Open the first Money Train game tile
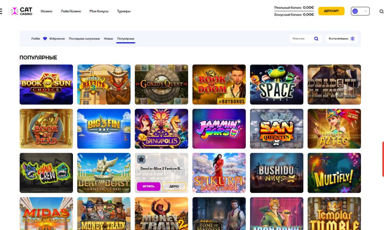The height and width of the screenshot is (230, 384). coord(104,214)
